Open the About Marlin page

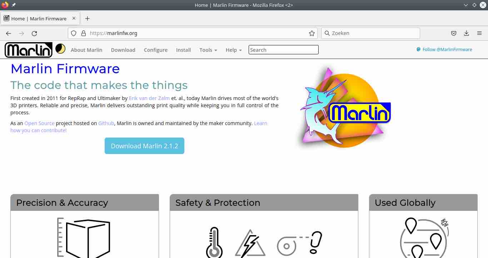coord(86,50)
